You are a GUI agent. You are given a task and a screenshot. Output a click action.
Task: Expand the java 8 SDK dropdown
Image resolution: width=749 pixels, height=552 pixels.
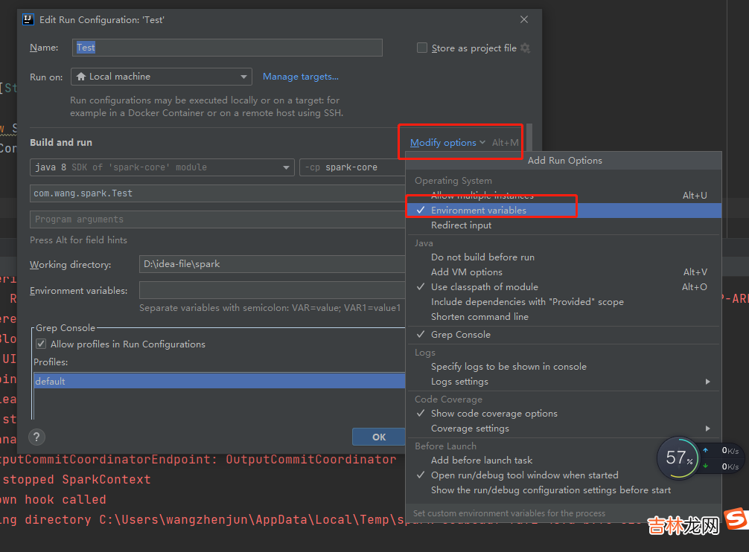point(162,167)
